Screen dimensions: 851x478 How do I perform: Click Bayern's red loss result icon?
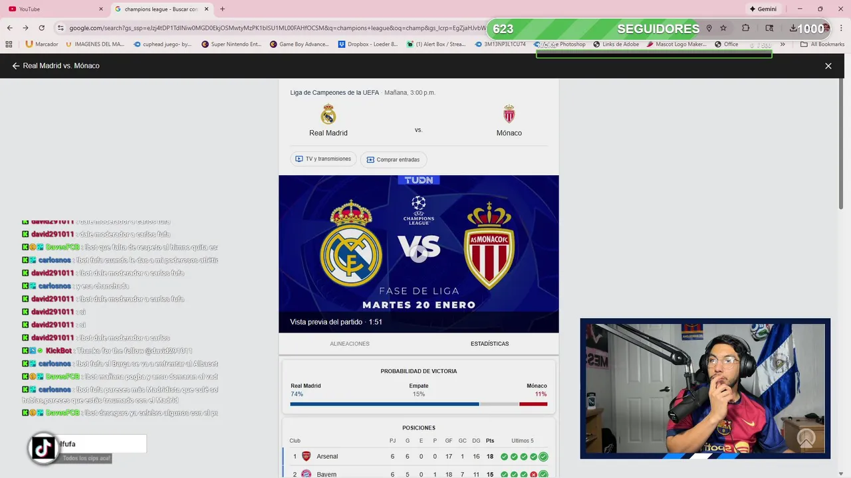coord(534,475)
